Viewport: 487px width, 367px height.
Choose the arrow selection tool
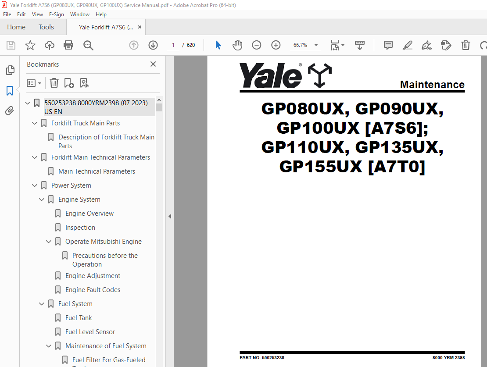click(x=218, y=45)
